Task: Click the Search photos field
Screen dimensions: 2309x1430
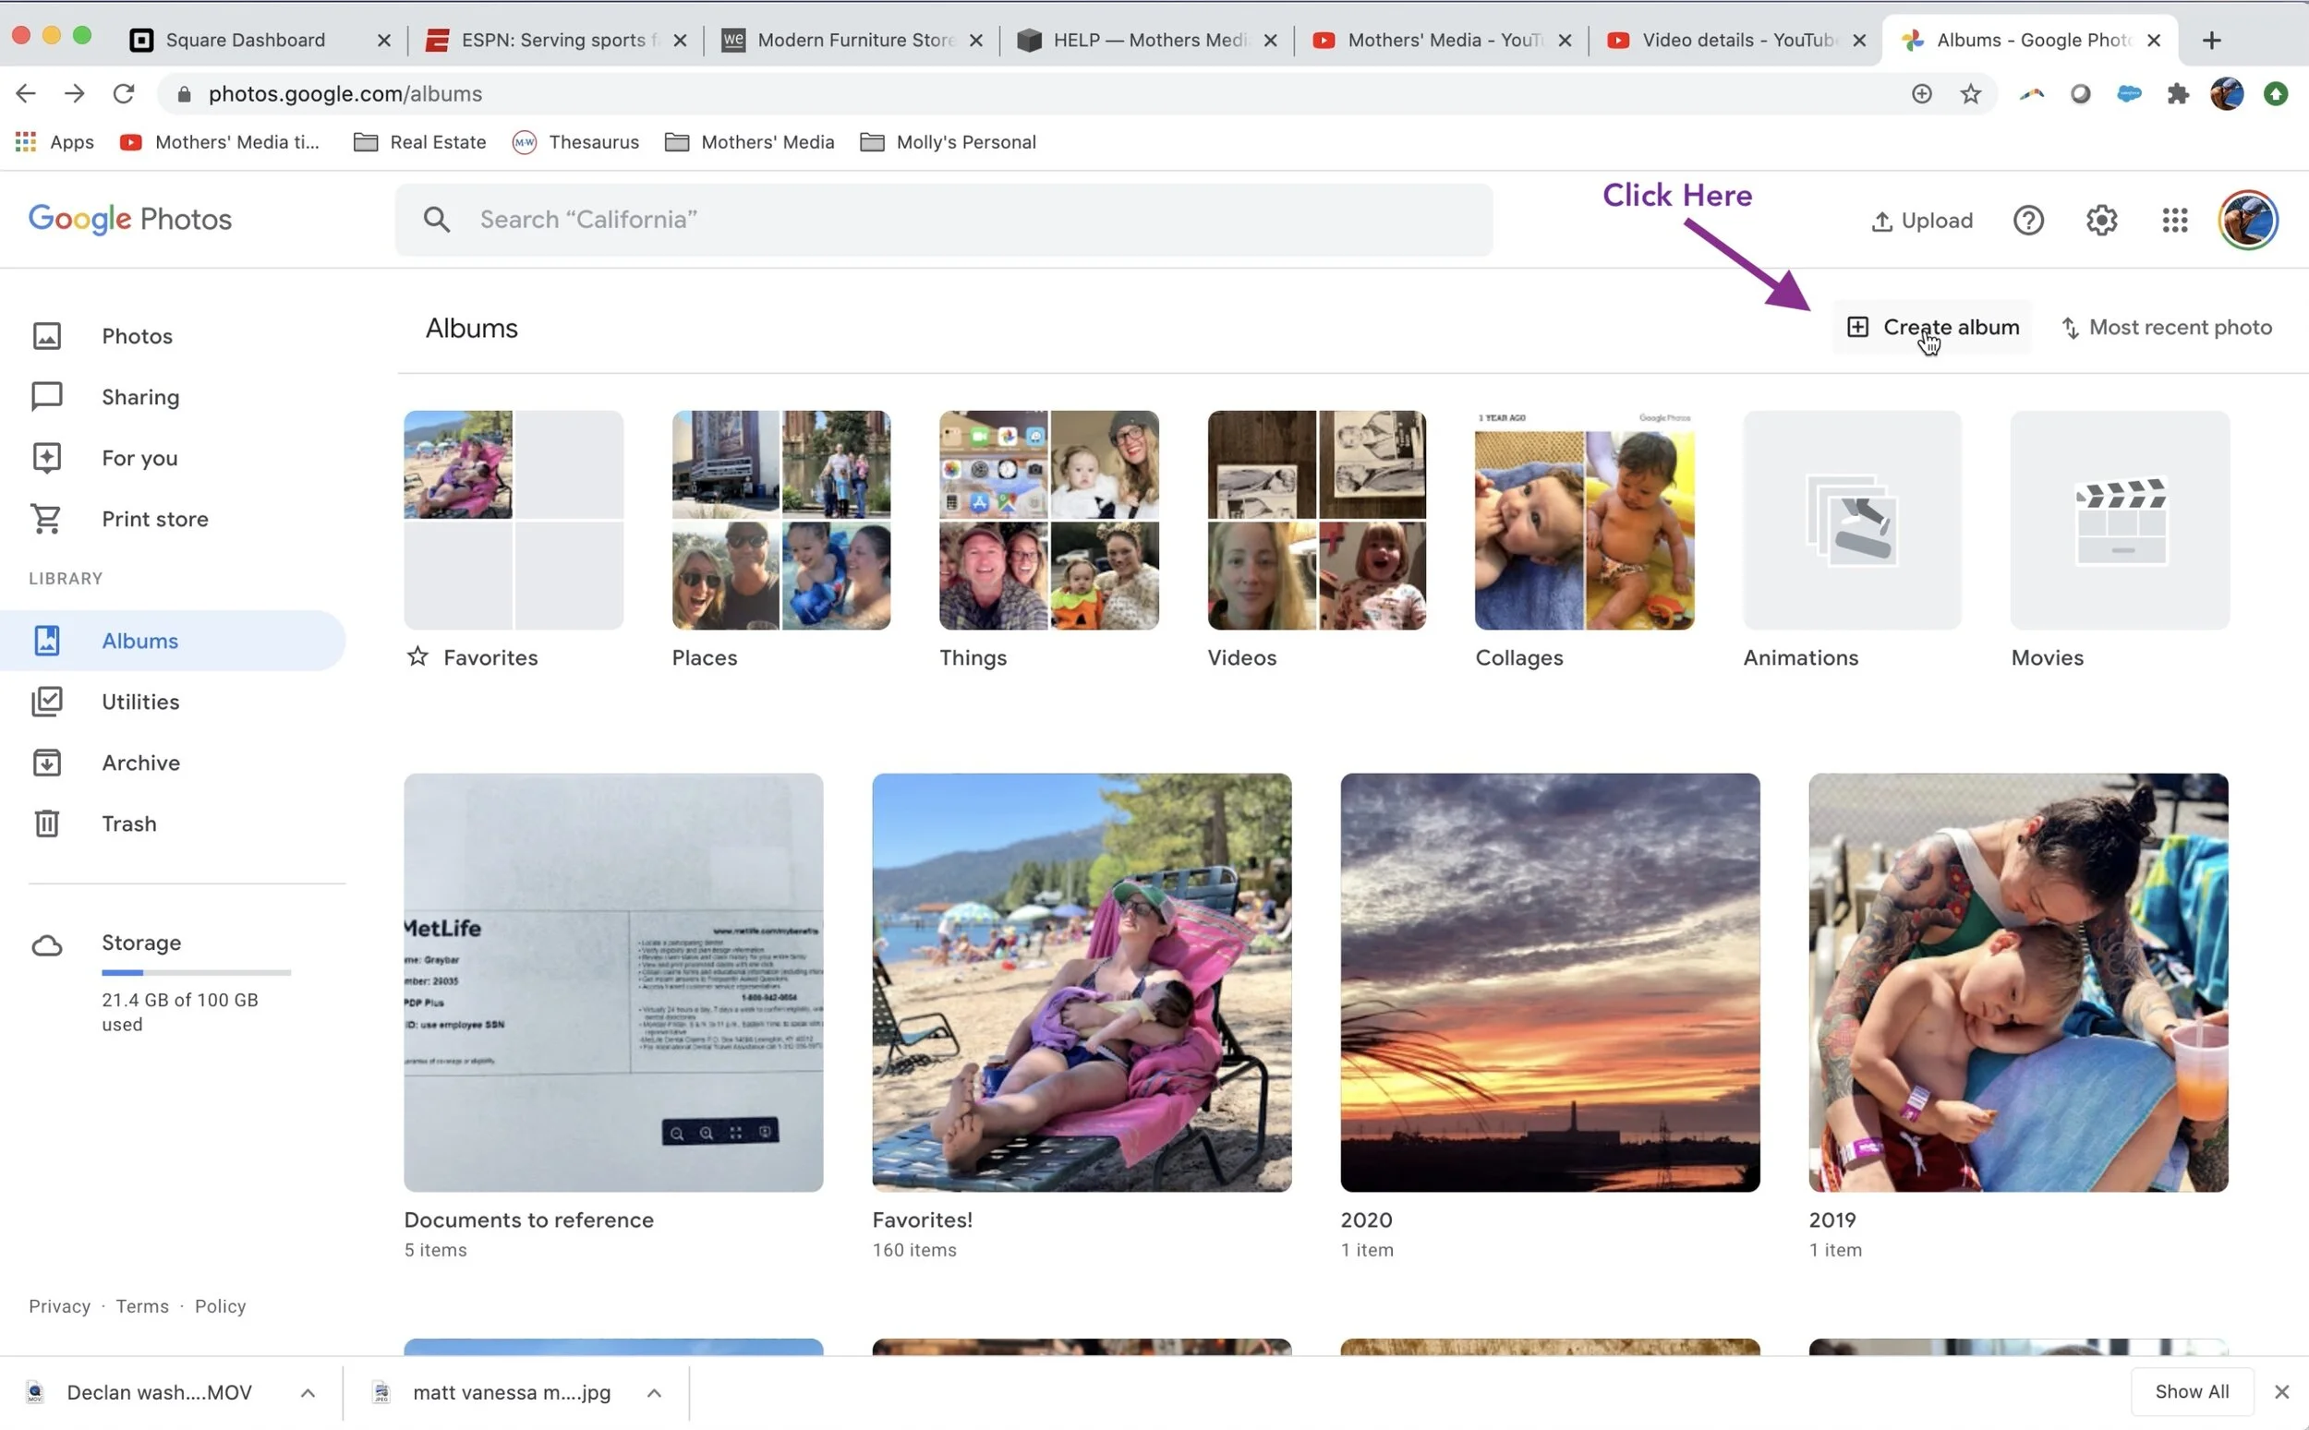Action: click(946, 220)
